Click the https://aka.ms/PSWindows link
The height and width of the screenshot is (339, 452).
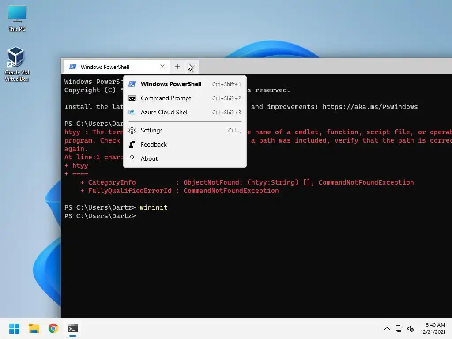click(370, 107)
